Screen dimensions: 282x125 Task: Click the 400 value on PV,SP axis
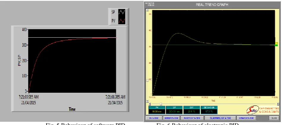point(24,29)
